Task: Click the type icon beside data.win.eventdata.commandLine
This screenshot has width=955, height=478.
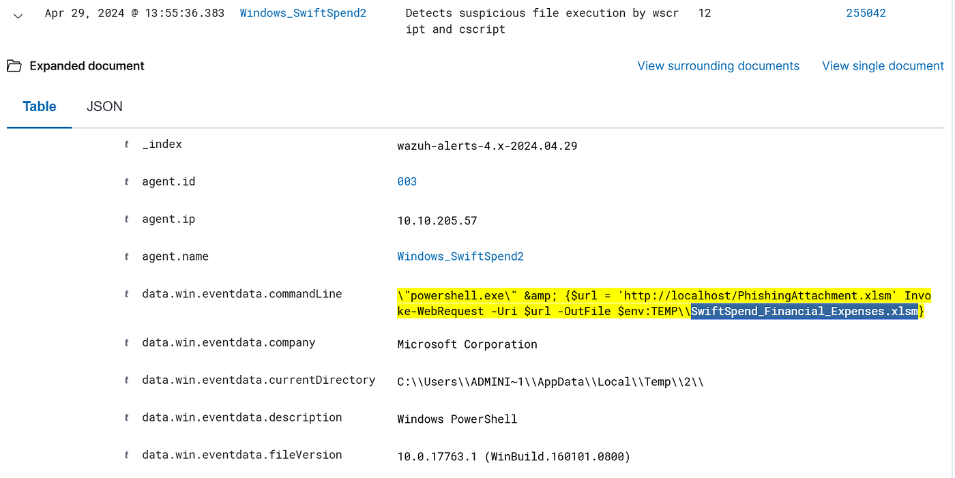Action: 126,295
